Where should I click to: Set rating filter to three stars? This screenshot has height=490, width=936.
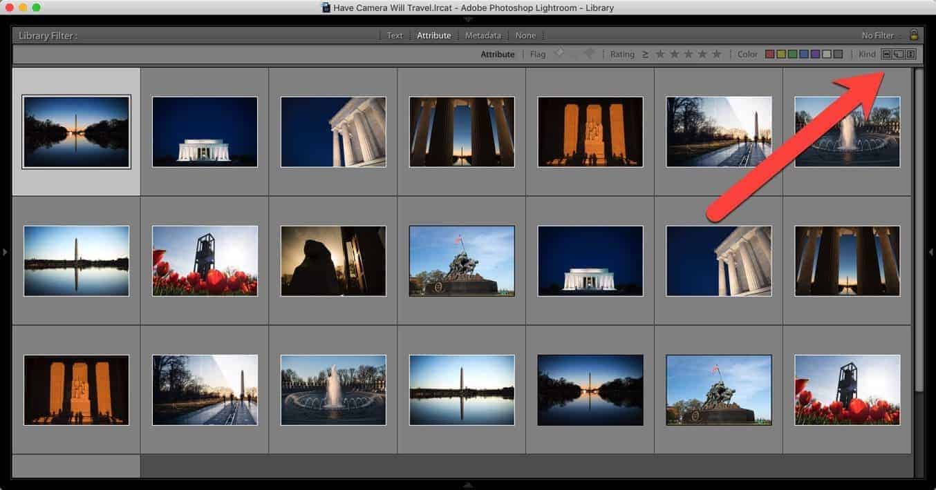[689, 54]
